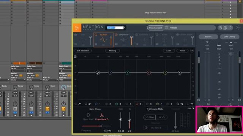Click the Track Assistant button

pyautogui.click(x=155, y=28)
